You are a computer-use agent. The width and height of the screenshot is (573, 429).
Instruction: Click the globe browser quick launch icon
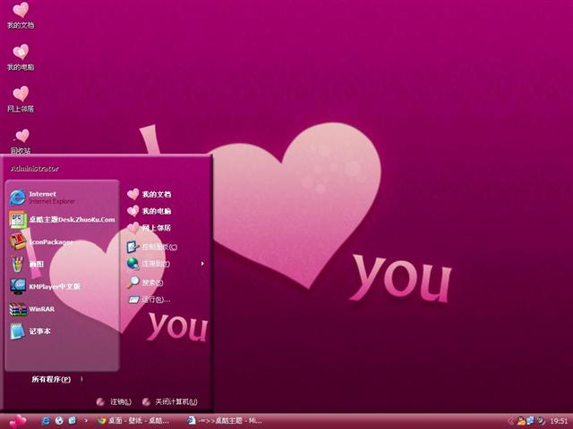(59, 421)
